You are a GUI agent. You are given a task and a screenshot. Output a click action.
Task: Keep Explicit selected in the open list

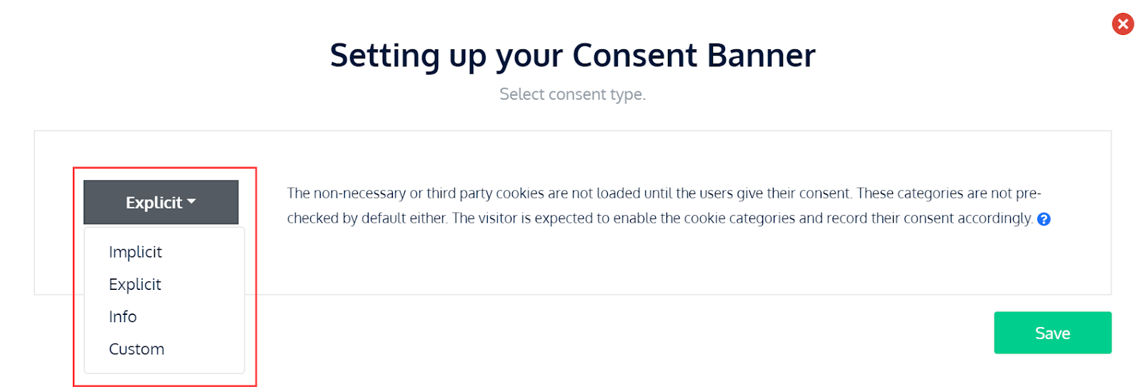(135, 284)
